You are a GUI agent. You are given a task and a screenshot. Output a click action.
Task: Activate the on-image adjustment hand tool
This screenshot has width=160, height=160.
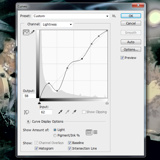26,112
